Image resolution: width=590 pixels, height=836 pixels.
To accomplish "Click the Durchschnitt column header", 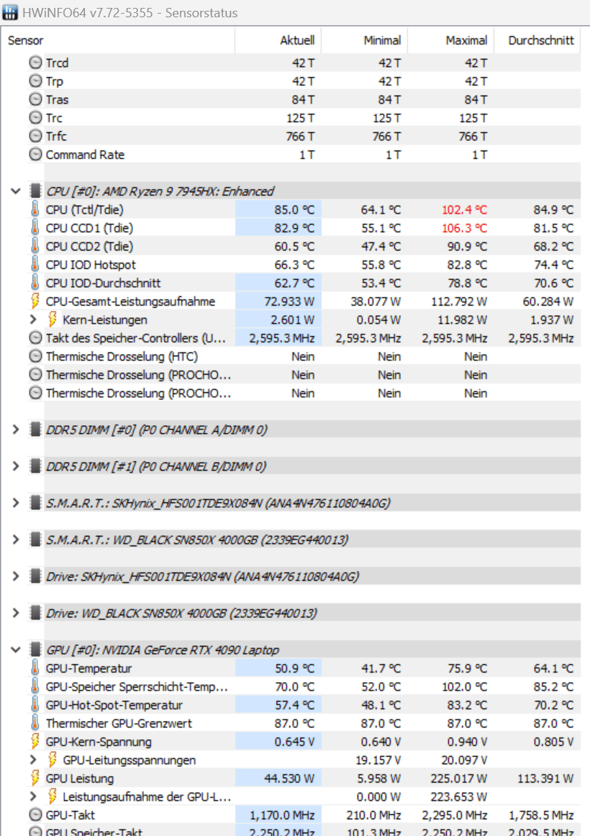I will 540,41.
